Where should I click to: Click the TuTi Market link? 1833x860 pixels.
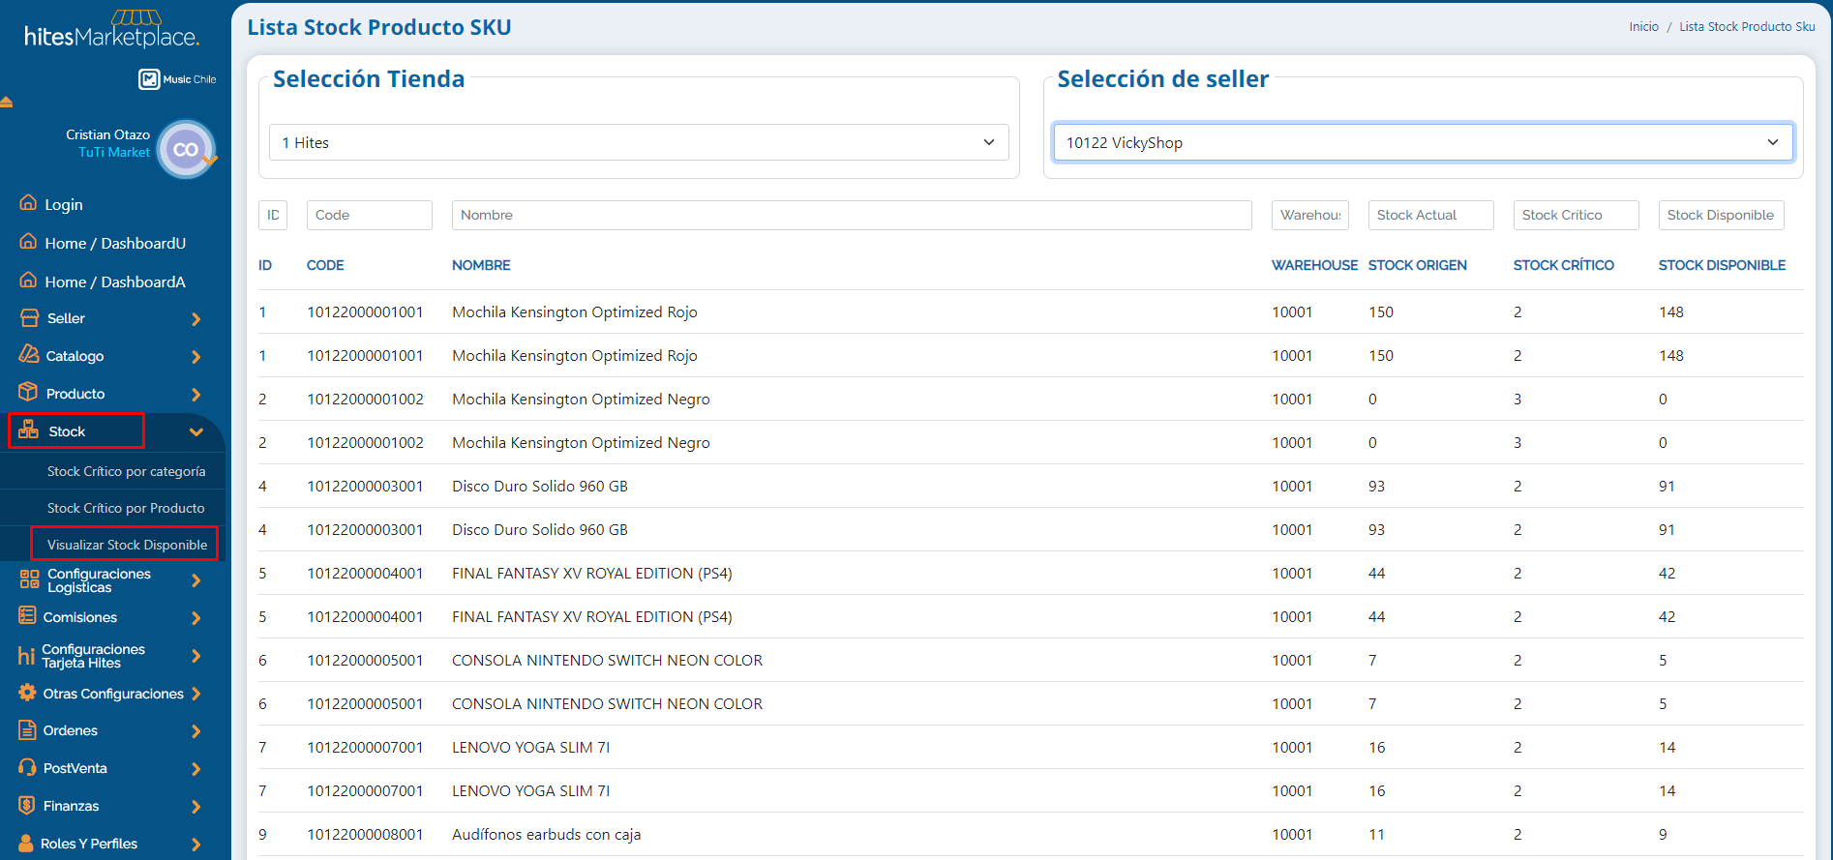tap(114, 153)
